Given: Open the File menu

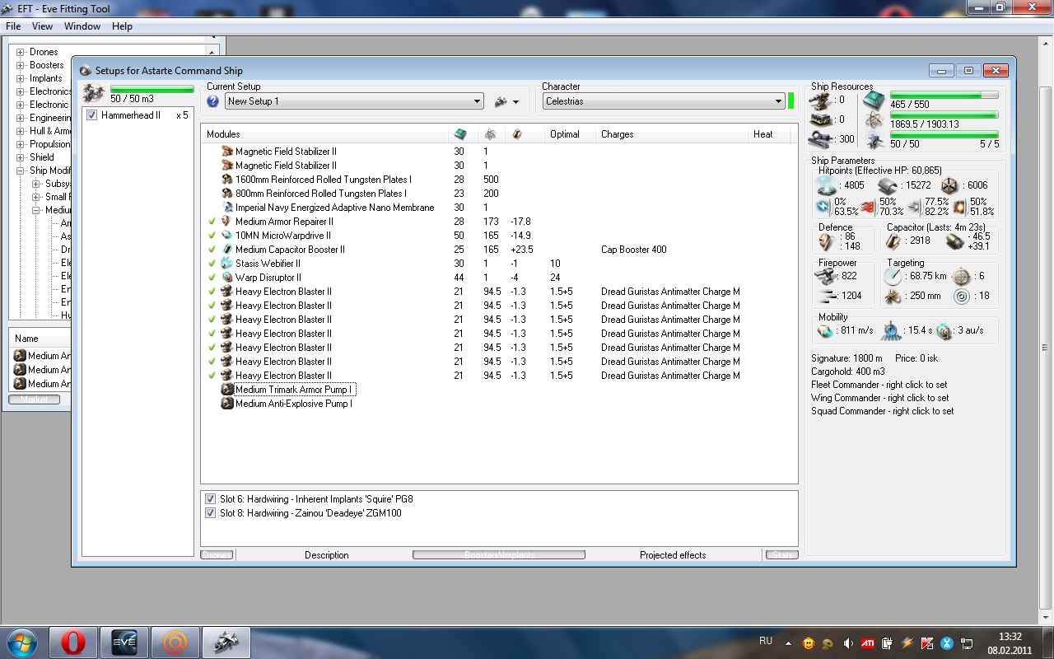Looking at the screenshot, I should tap(13, 26).
